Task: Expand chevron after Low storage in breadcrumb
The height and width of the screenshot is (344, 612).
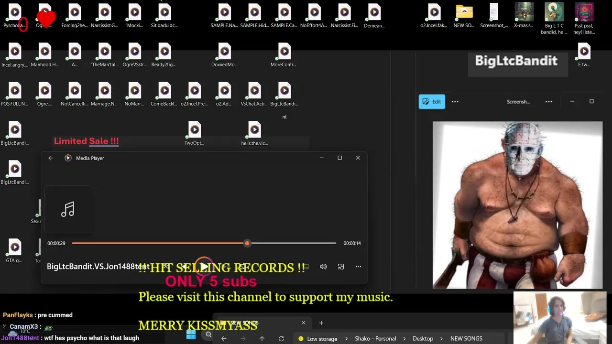Action: [x=346, y=339]
